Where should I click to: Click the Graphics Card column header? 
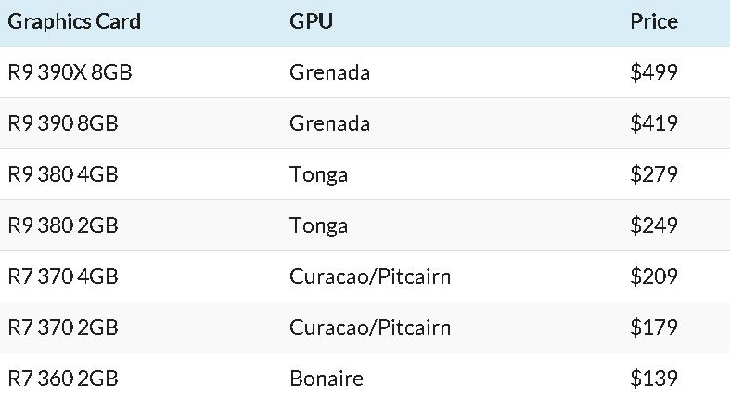[x=74, y=22]
